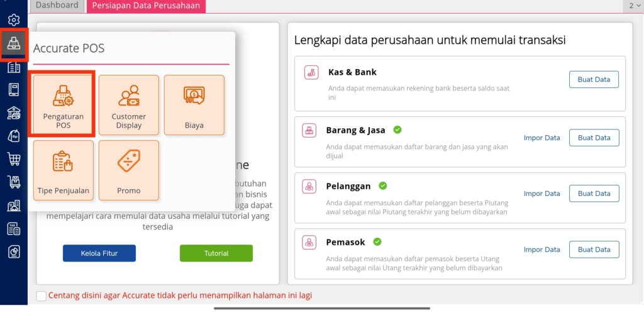Click Impor Data for Pemasok
This screenshot has width=644, height=313.
tap(541, 250)
